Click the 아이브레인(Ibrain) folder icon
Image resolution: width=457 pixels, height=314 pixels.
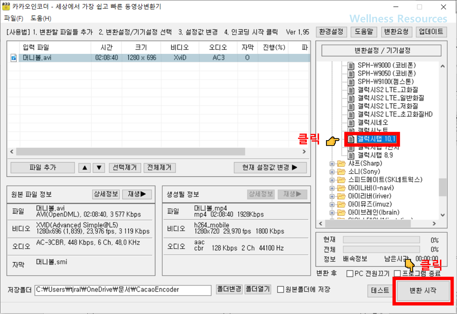pos(341,212)
